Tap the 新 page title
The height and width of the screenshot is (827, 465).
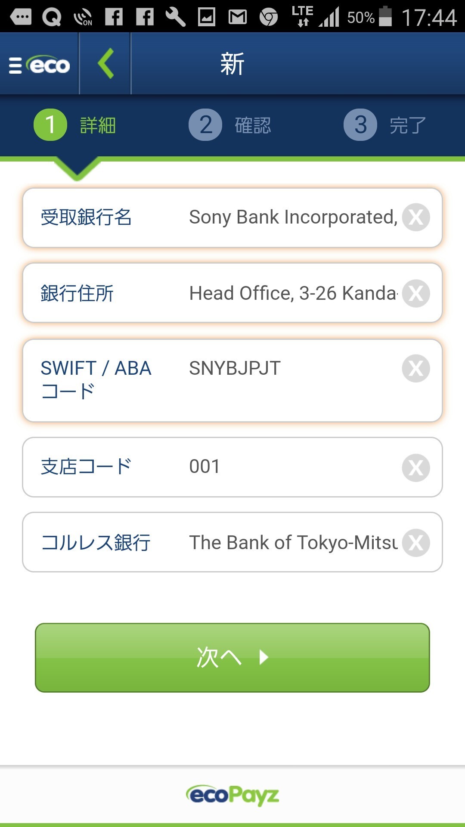(x=232, y=64)
